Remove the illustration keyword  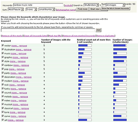pyautogui.click(x=28, y=50)
